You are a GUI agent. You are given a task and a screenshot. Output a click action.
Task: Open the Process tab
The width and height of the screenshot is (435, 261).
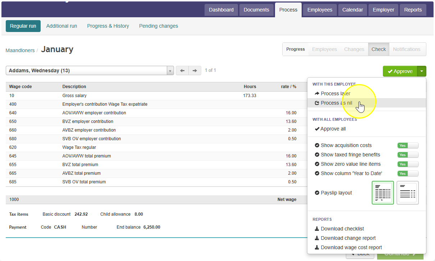[288, 10]
